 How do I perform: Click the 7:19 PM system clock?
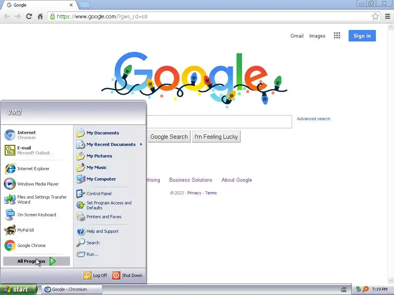pyautogui.click(x=379, y=289)
